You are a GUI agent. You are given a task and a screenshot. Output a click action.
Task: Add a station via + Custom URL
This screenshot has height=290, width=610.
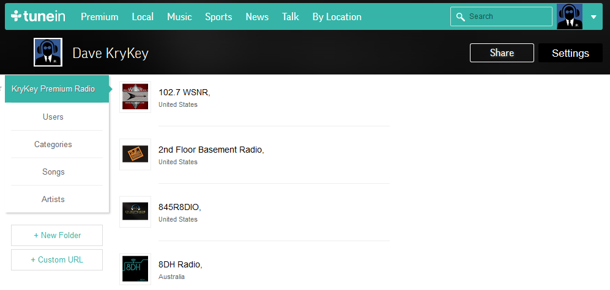[x=57, y=259]
